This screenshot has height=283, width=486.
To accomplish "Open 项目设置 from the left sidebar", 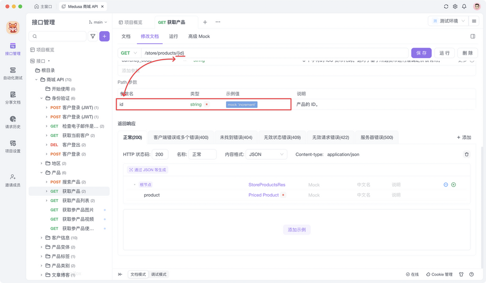I will coord(13,148).
